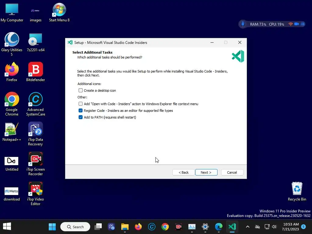Select the 7z2201-x64 installer icon
The height and width of the screenshot is (234, 312).
click(x=35, y=43)
